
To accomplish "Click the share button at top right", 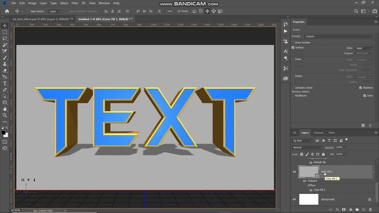I will (x=374, y=11).
